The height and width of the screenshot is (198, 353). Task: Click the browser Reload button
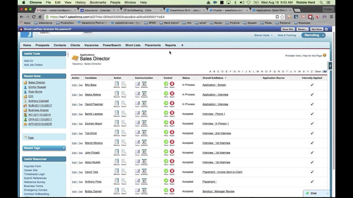[34, 17]
